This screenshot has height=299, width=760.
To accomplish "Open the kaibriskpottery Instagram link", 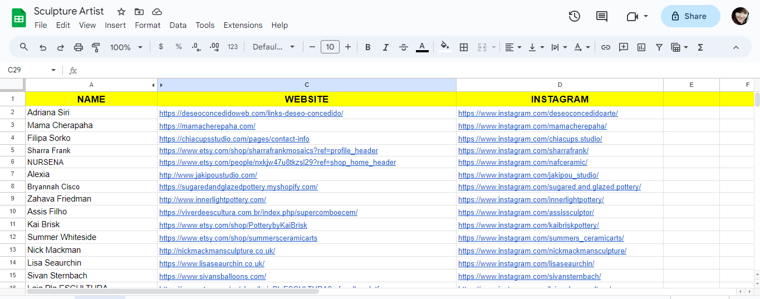I will tap(528, 226).
